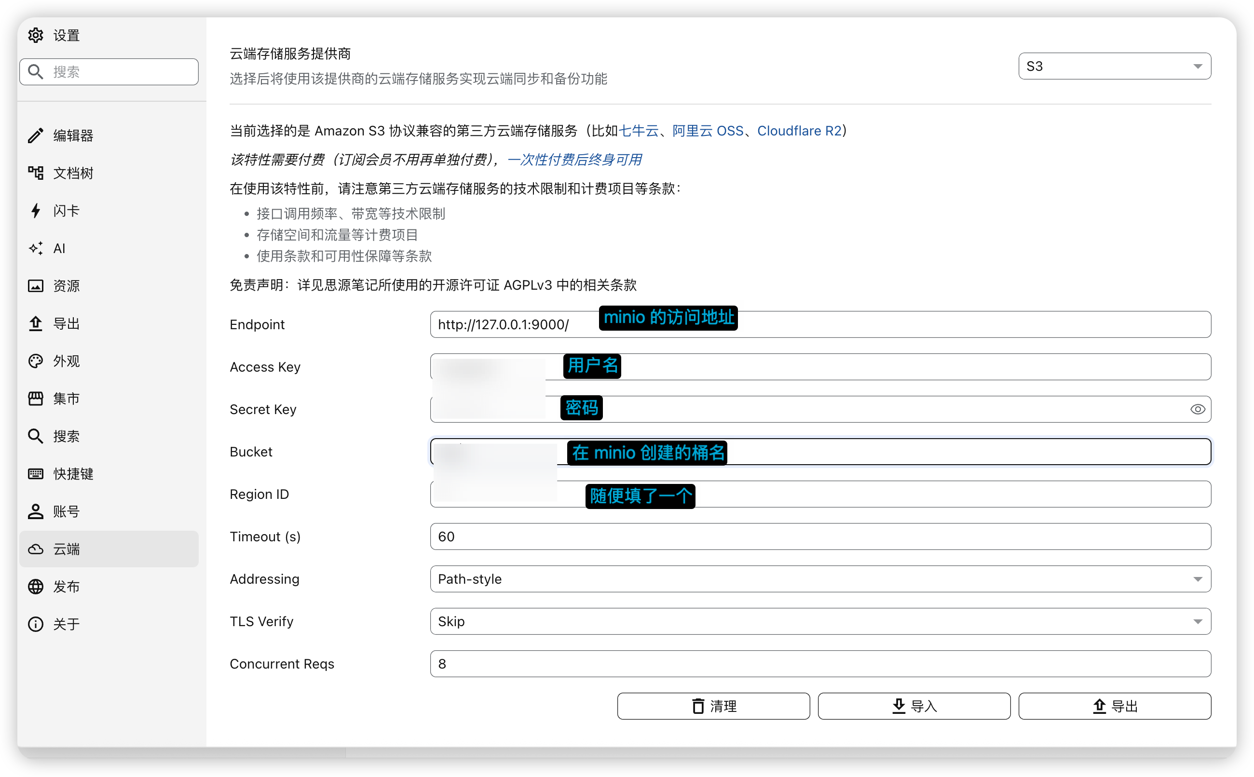Image resolution: width=1254 pixels, height=777 pixels.
Task: Open the cloud provider S3 dropdown
Action: pyautogui.click(x=1114, y=67)
